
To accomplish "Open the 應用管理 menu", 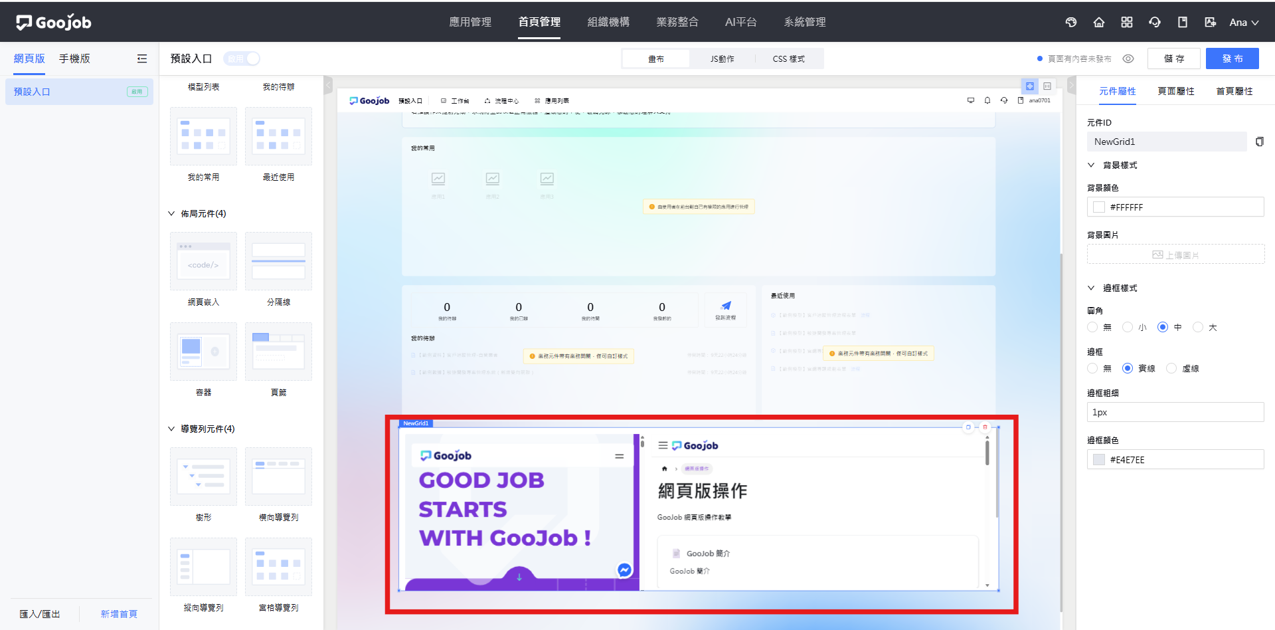I will point(470,22).
